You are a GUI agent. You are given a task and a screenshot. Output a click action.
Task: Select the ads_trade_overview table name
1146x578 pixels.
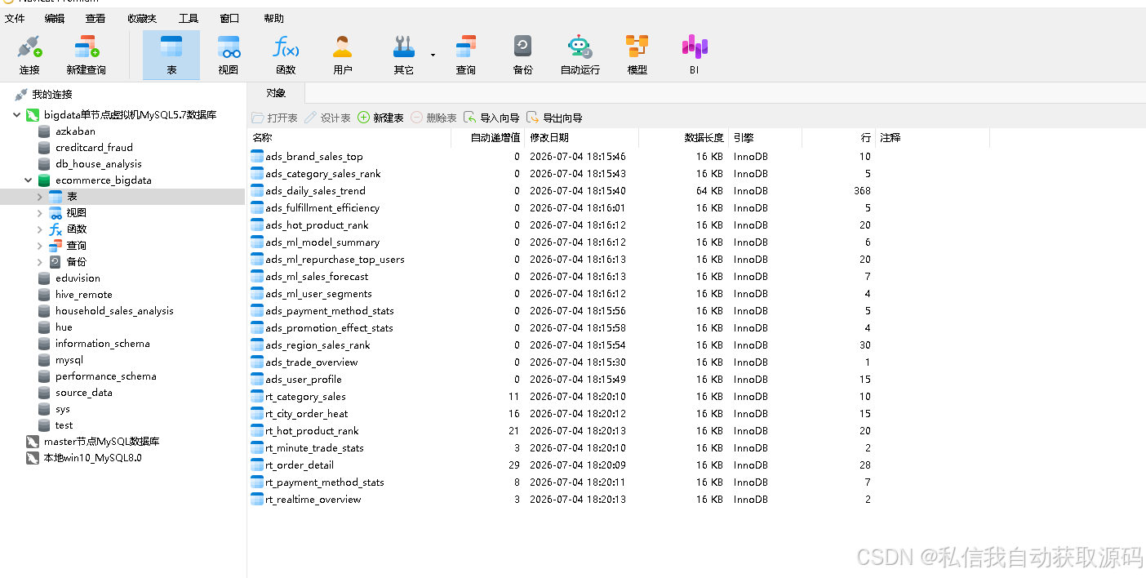[x=311, y=362]
